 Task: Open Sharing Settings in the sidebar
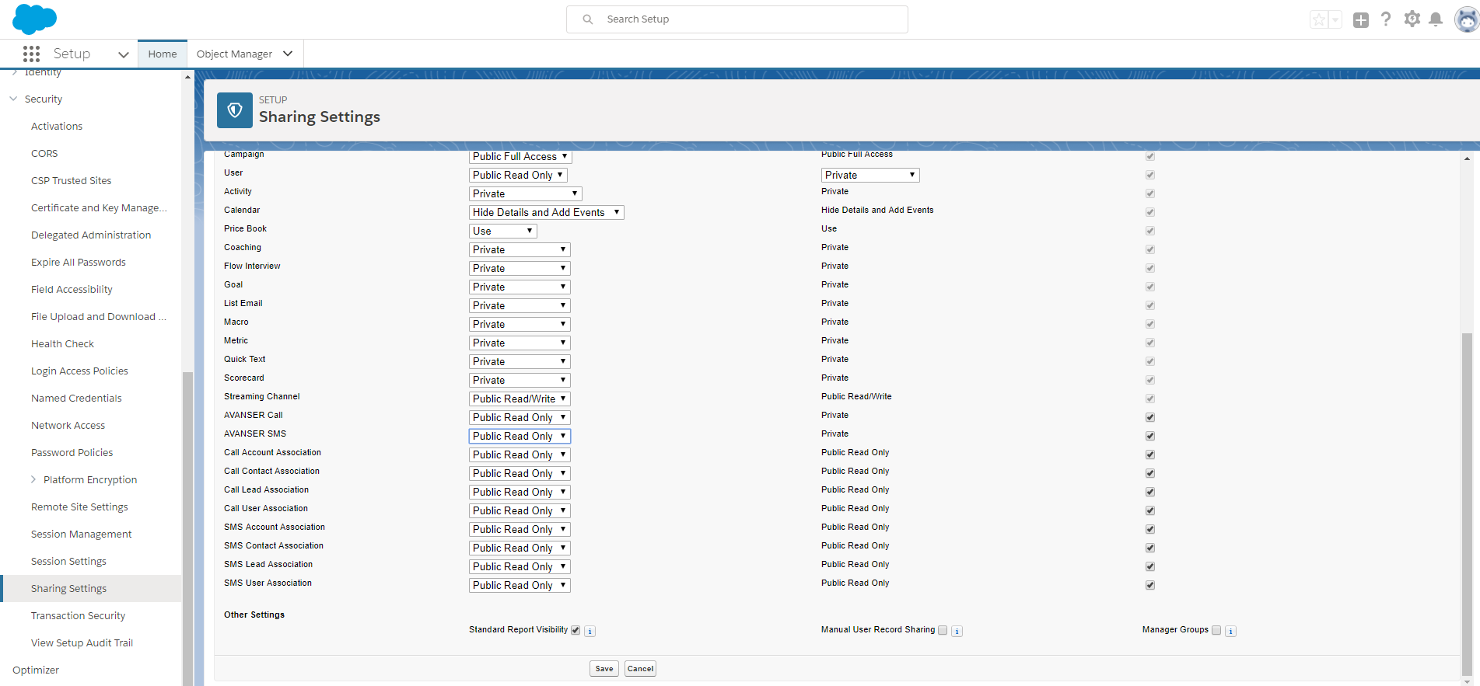coord(68,588)
